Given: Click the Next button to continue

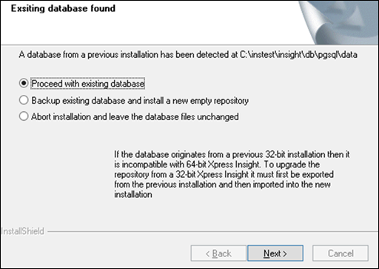Looking at the screenshot, I should (275, 253).
